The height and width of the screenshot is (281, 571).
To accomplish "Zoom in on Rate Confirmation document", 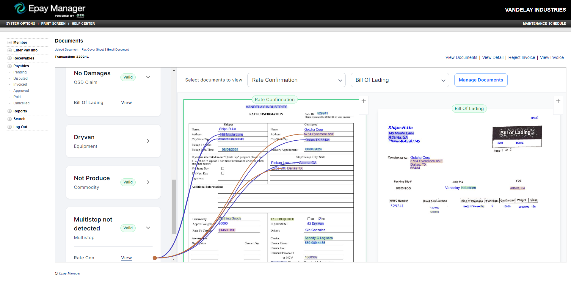I will 363,101.
